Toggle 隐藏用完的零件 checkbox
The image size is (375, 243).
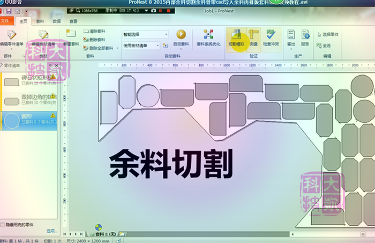coord(2,225)
